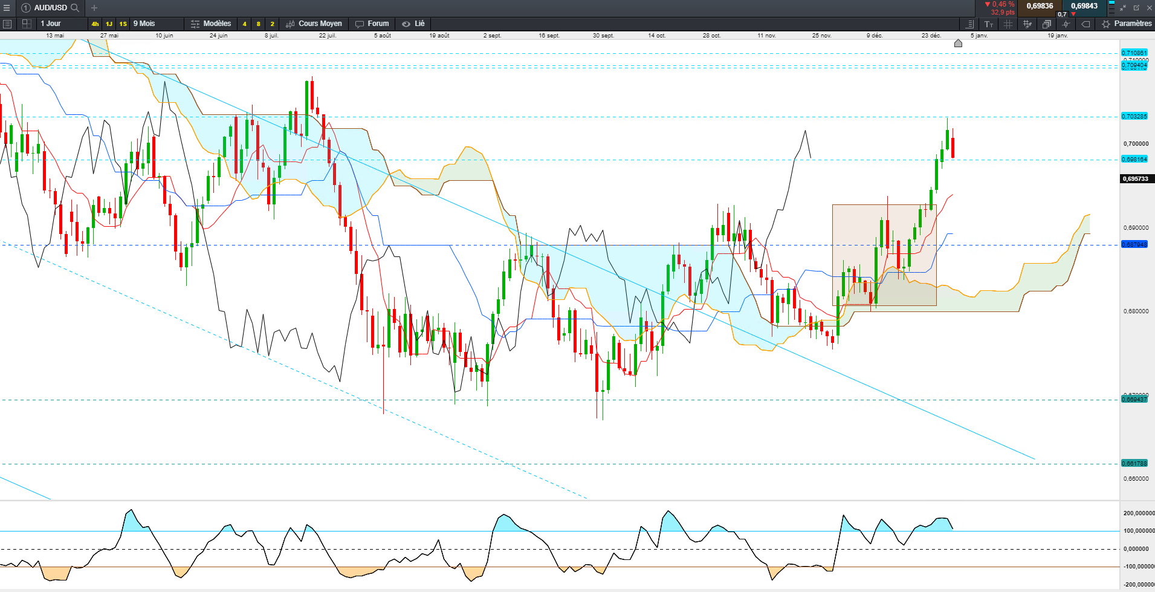The height and width of the screenshot is (592, 1155).
Task: Open the Forum panel
Action: coord(372,24)
